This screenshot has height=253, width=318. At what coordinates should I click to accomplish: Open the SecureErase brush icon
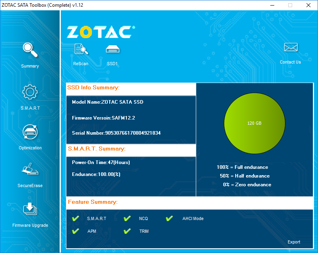tap(30, 169)
